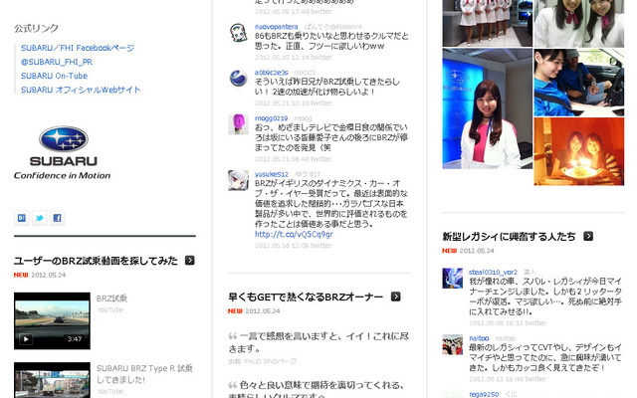Open photo of two women in white uniforms
This screenshot has width=637, height=398.
(x=579, y=23)
